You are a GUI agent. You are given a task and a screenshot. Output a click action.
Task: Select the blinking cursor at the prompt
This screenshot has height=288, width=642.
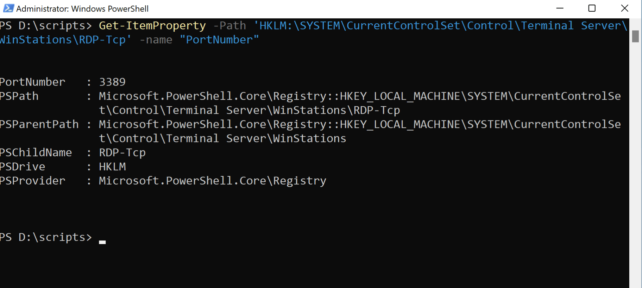(102, 241)
